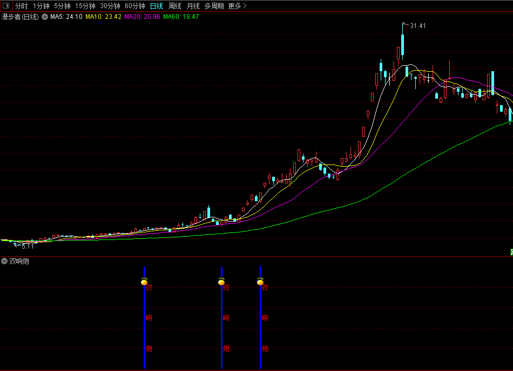Viewport: 513px width, 371px height.
Task: Select the 15分钟 period tab
Action: 85,6
